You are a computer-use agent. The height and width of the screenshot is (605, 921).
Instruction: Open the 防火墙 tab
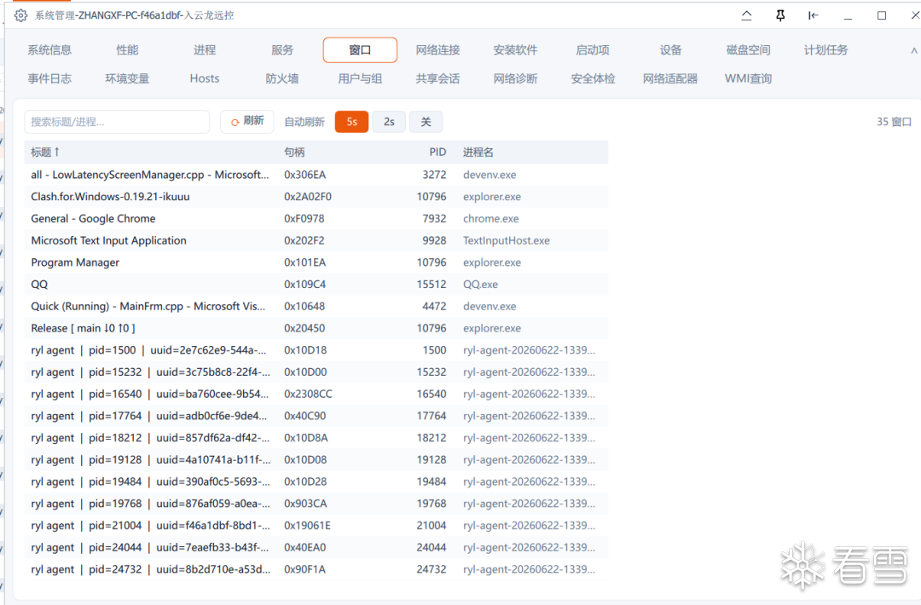coord(282,78)
